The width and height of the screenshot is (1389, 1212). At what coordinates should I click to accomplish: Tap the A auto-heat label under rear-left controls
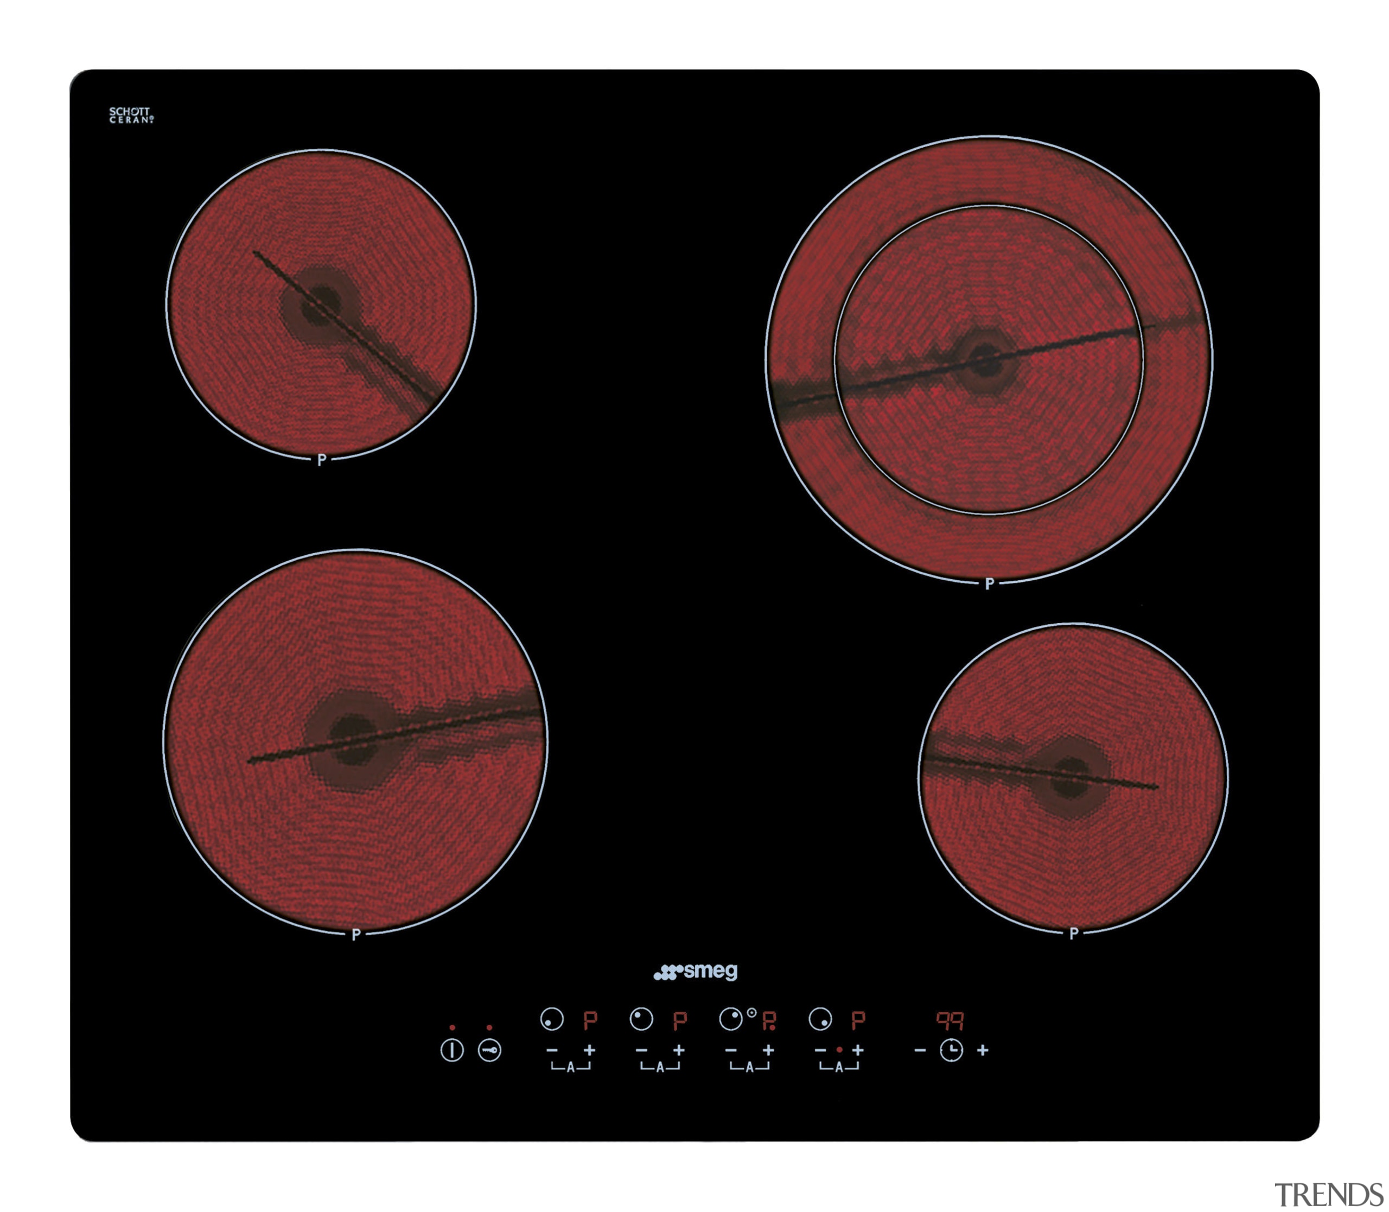tap(660, 1068)
